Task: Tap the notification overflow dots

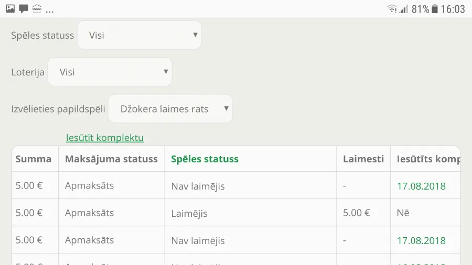Action: point(50,12)
